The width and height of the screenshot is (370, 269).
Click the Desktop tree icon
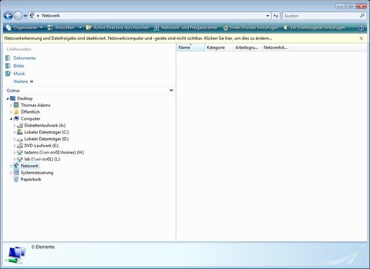(x=13, y=98)
